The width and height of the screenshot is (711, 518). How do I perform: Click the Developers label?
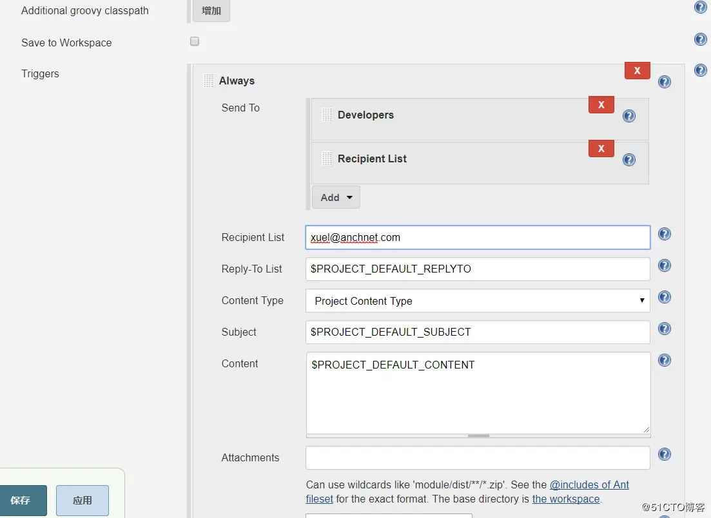(x=365, y=115)
